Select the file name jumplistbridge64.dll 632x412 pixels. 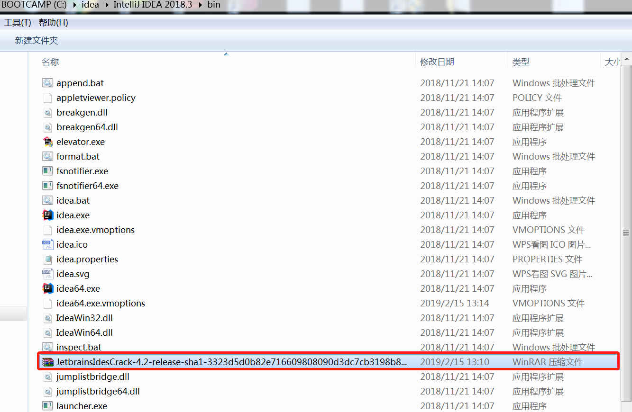98,391
